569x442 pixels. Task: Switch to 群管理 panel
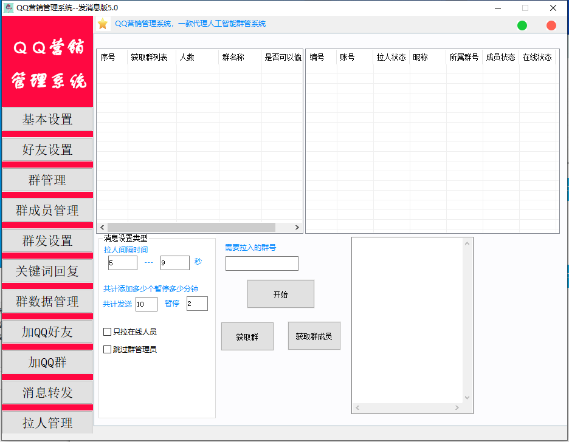(47, 180)
